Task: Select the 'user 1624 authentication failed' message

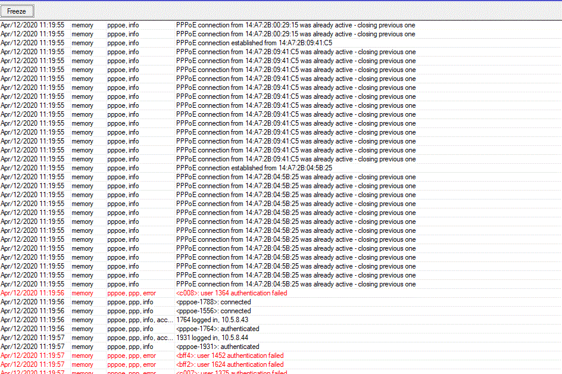Action: click(x=230, y=364)
